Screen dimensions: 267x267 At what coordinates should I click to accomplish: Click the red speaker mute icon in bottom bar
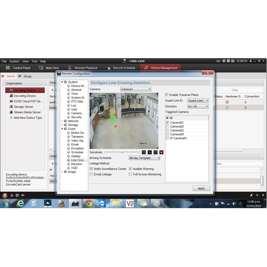[23, 195]
